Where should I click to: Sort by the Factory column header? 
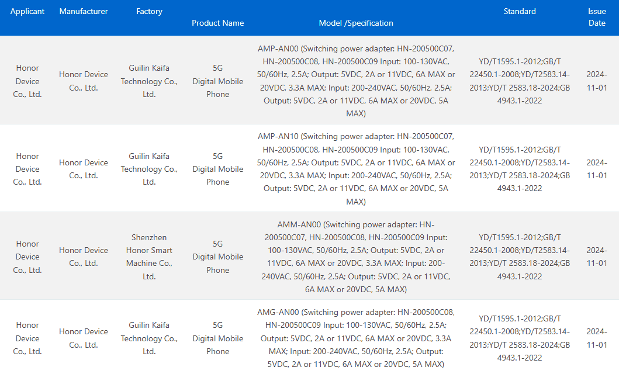click(149, 11)
